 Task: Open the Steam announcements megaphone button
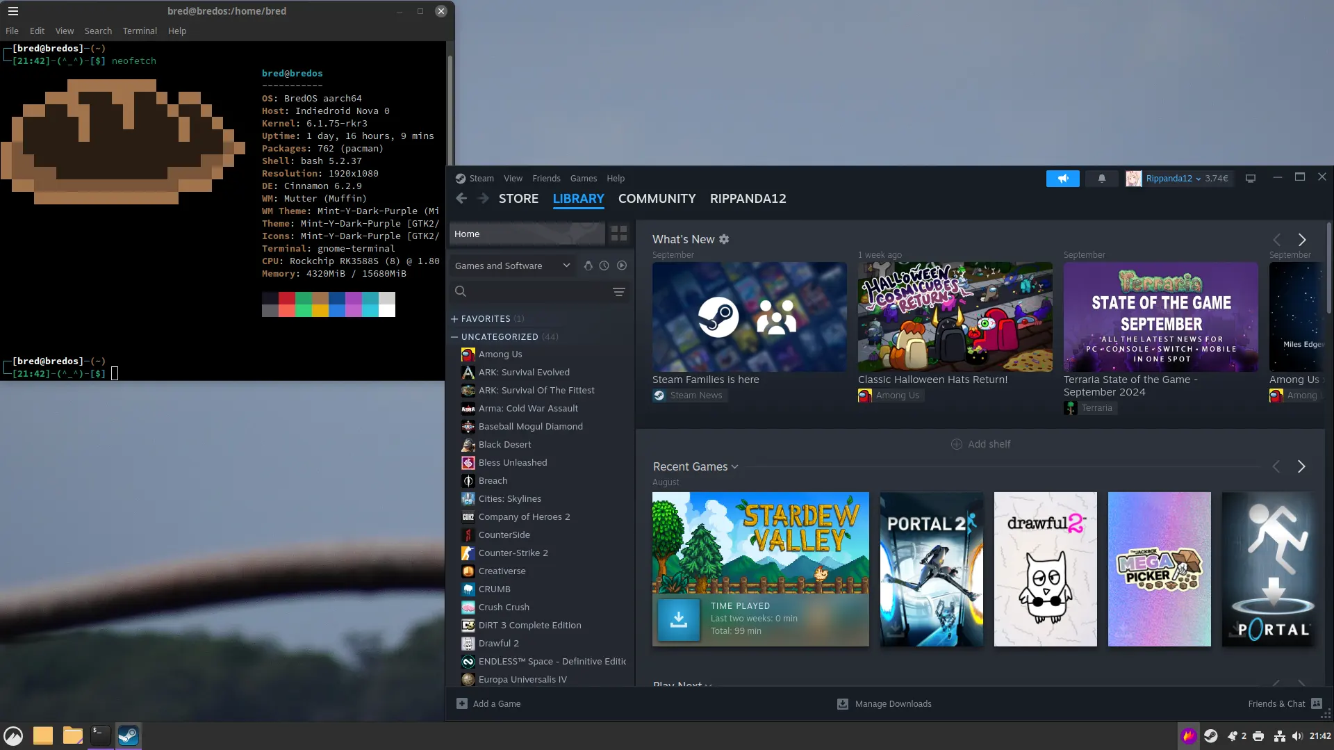coord(1063,179)
